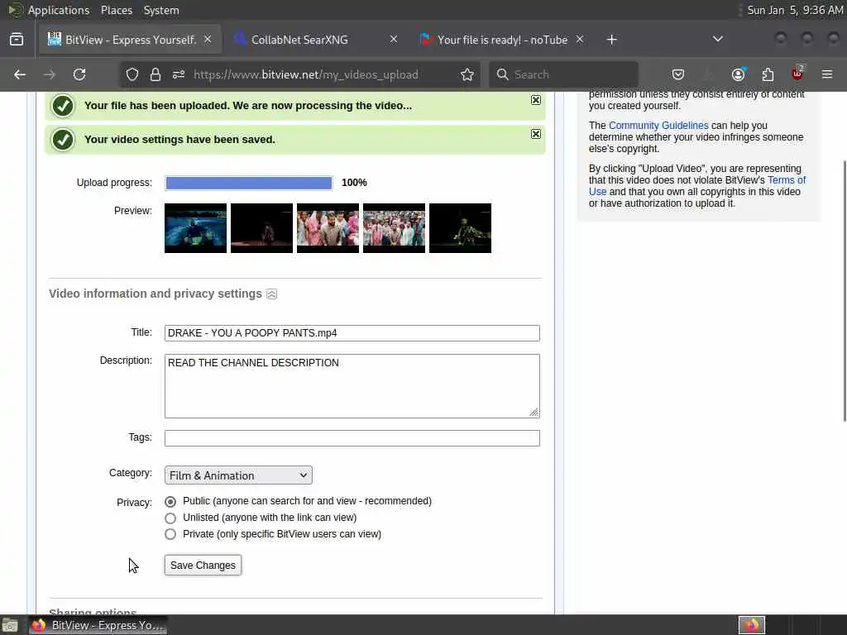Open a new browser tab
The height and width of the screenshot is (635, 847).
coord(611,40)
